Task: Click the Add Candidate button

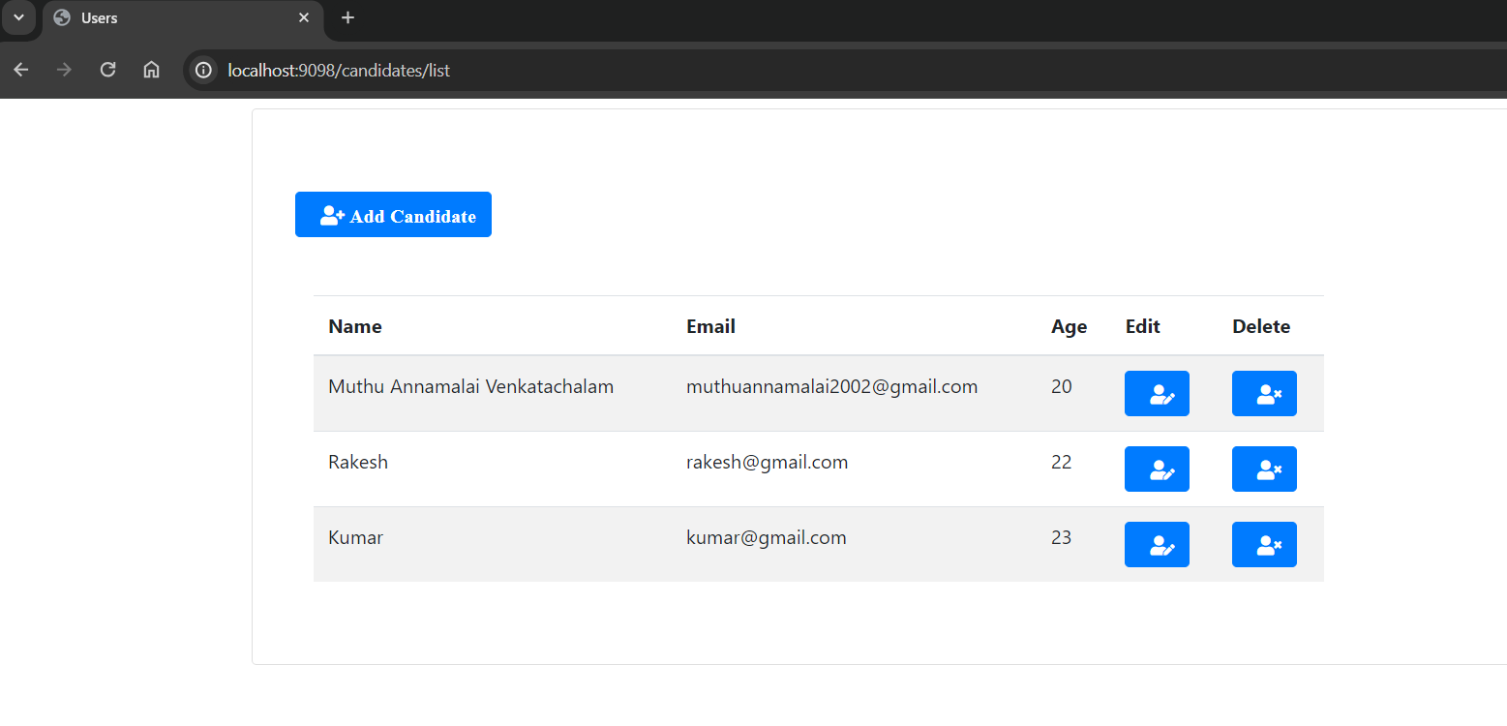Action: coord(393,214)
